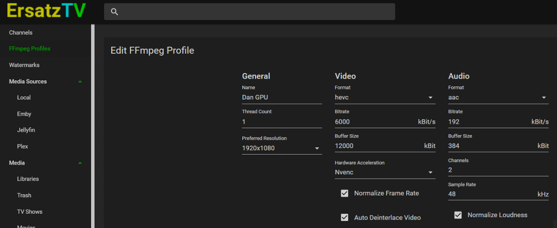Viewport: 557px width, 228px height.
Task: Click the search magnifier icon
Action: click(x=114, y=12)
